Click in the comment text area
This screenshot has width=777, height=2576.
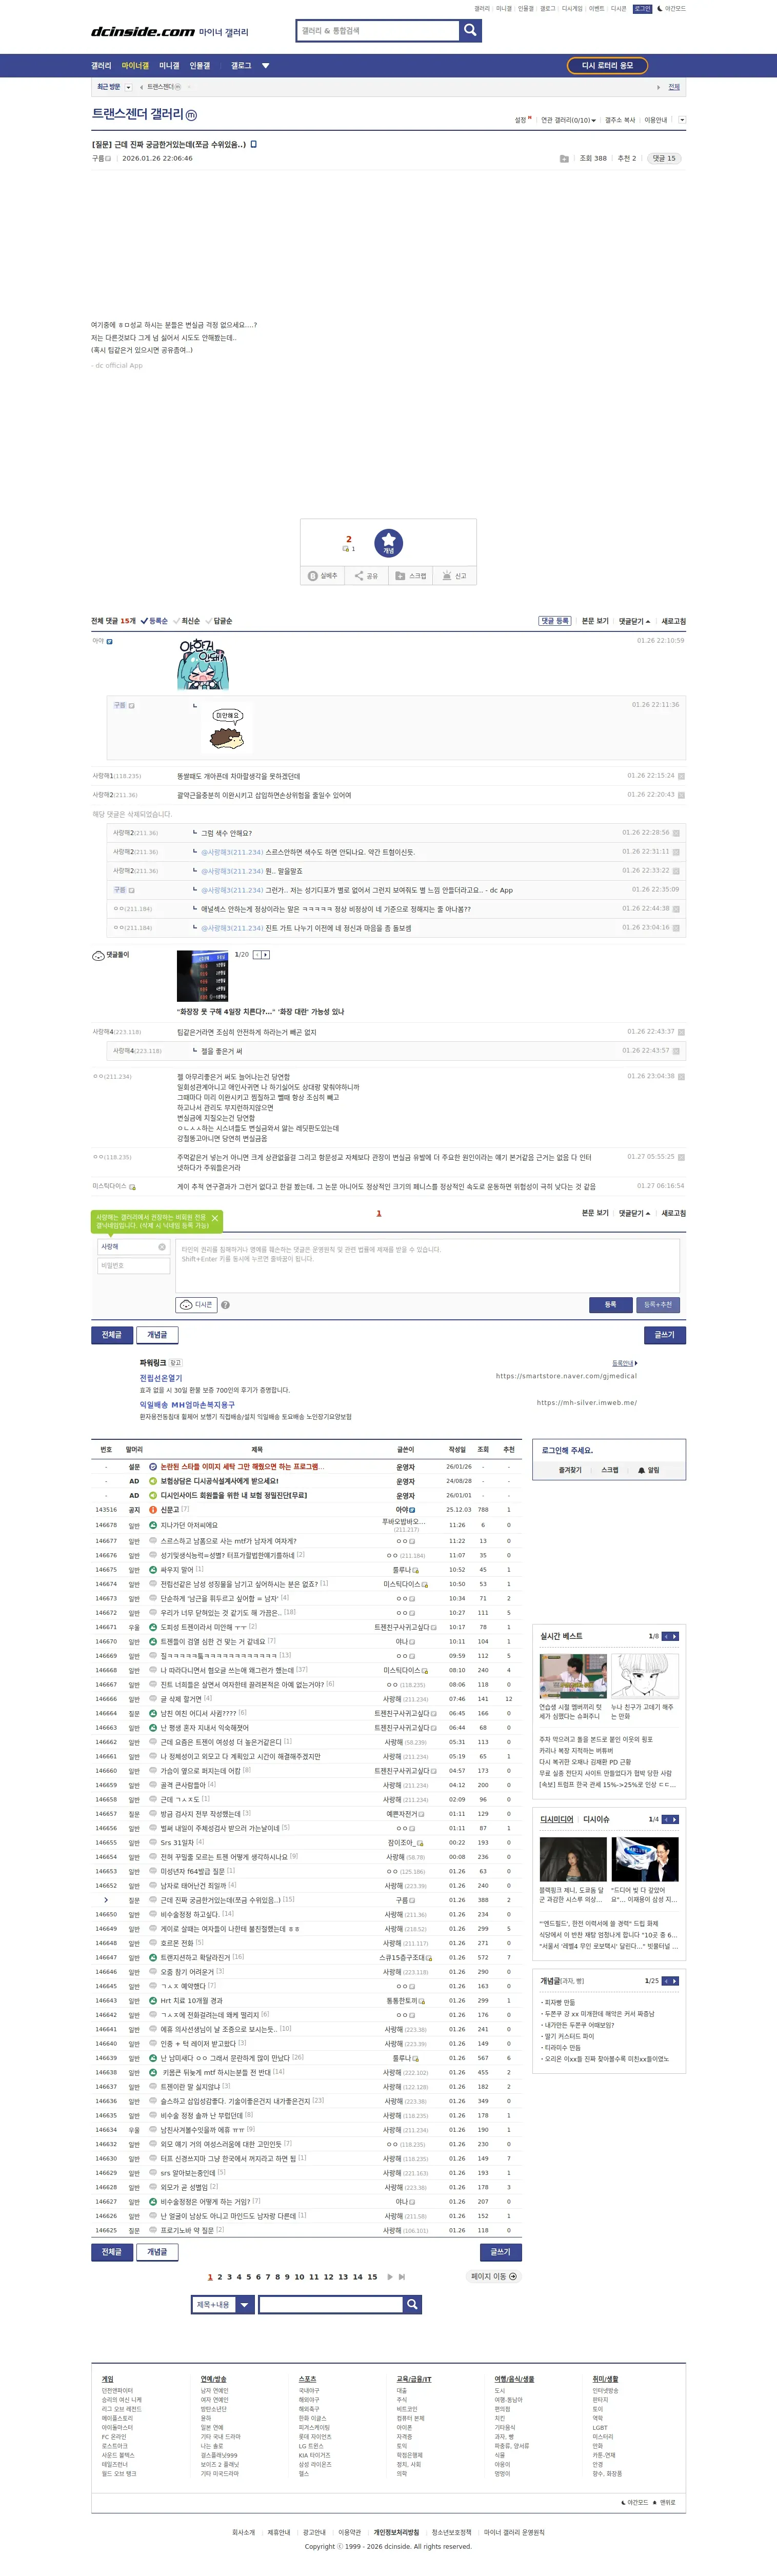coord(428,1265)
